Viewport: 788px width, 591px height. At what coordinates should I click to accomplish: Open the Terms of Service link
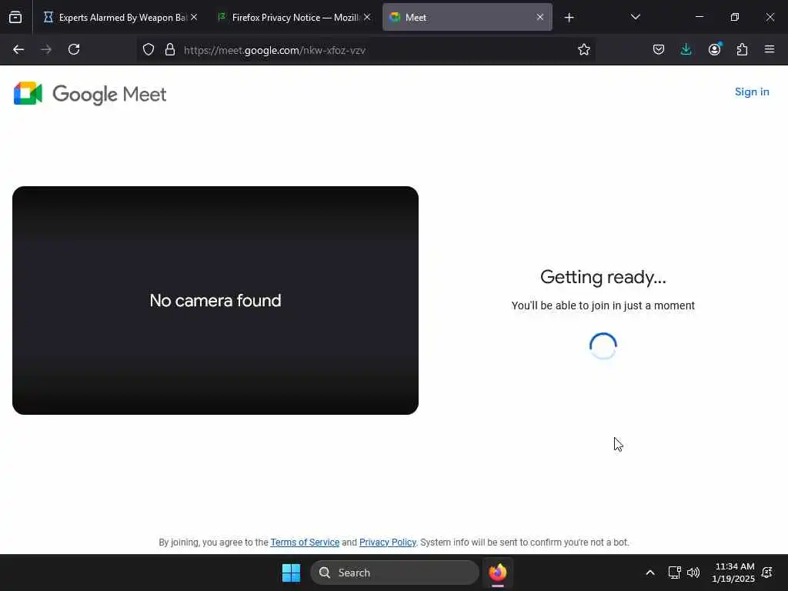coord(305,543)
